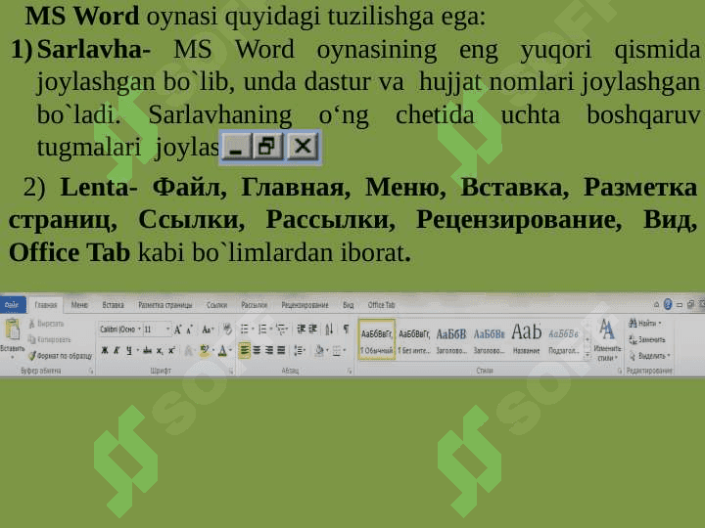The image size is (705, 528).
Task: Open the Шрифт dialog launcher
Action: coord(231,371)
